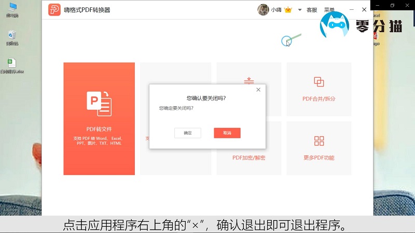This screenshot has height=233, width=415.
Task: Click the username 小嗨
Action: (276, 10)
